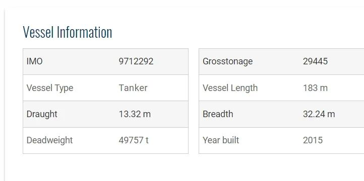Click the 2015 year built value
364x181 pixels.
point(313,140)
